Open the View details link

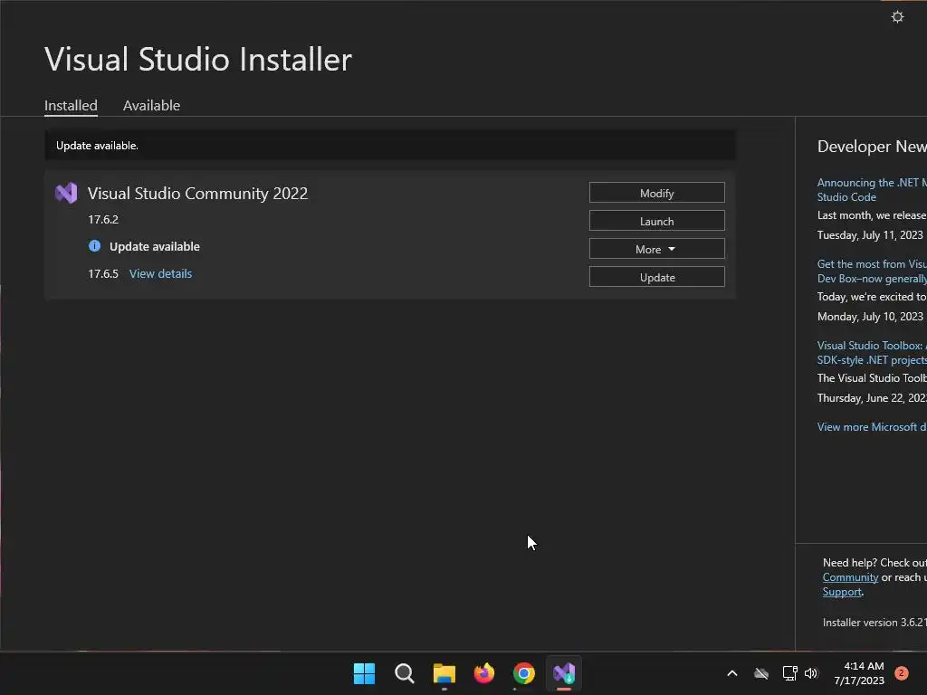[161, 273]
